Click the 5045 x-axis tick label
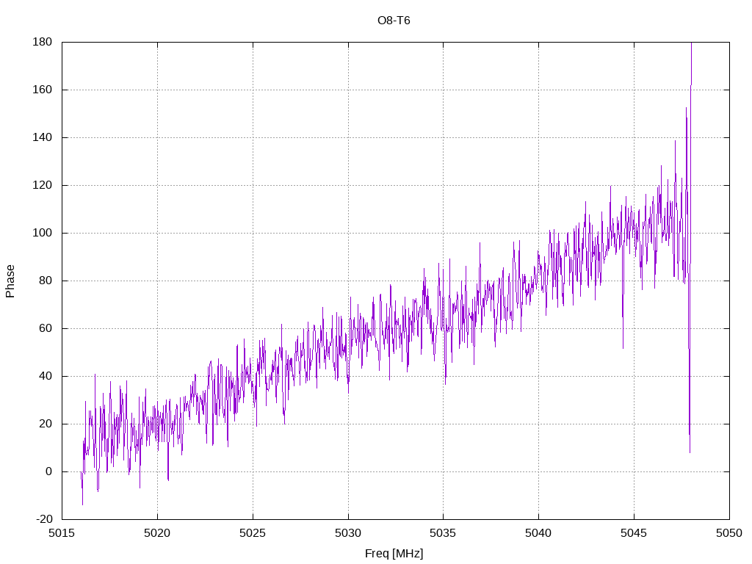The width and height of the screenshot is (752, 564). coord(634,533)
